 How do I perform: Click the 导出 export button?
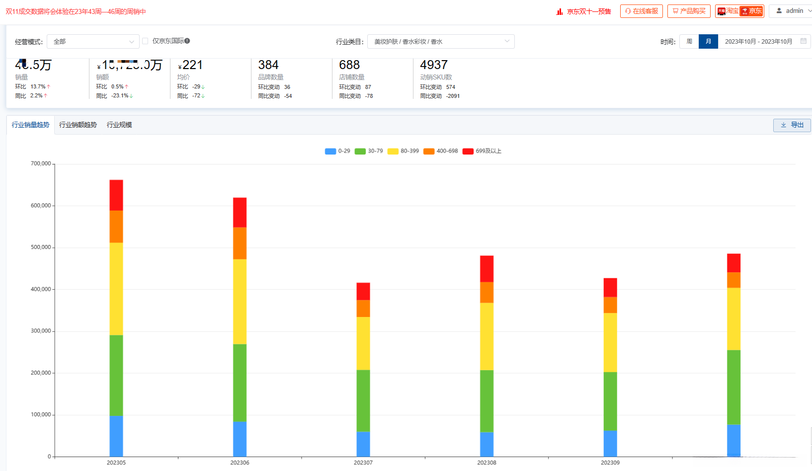[792, 125]
